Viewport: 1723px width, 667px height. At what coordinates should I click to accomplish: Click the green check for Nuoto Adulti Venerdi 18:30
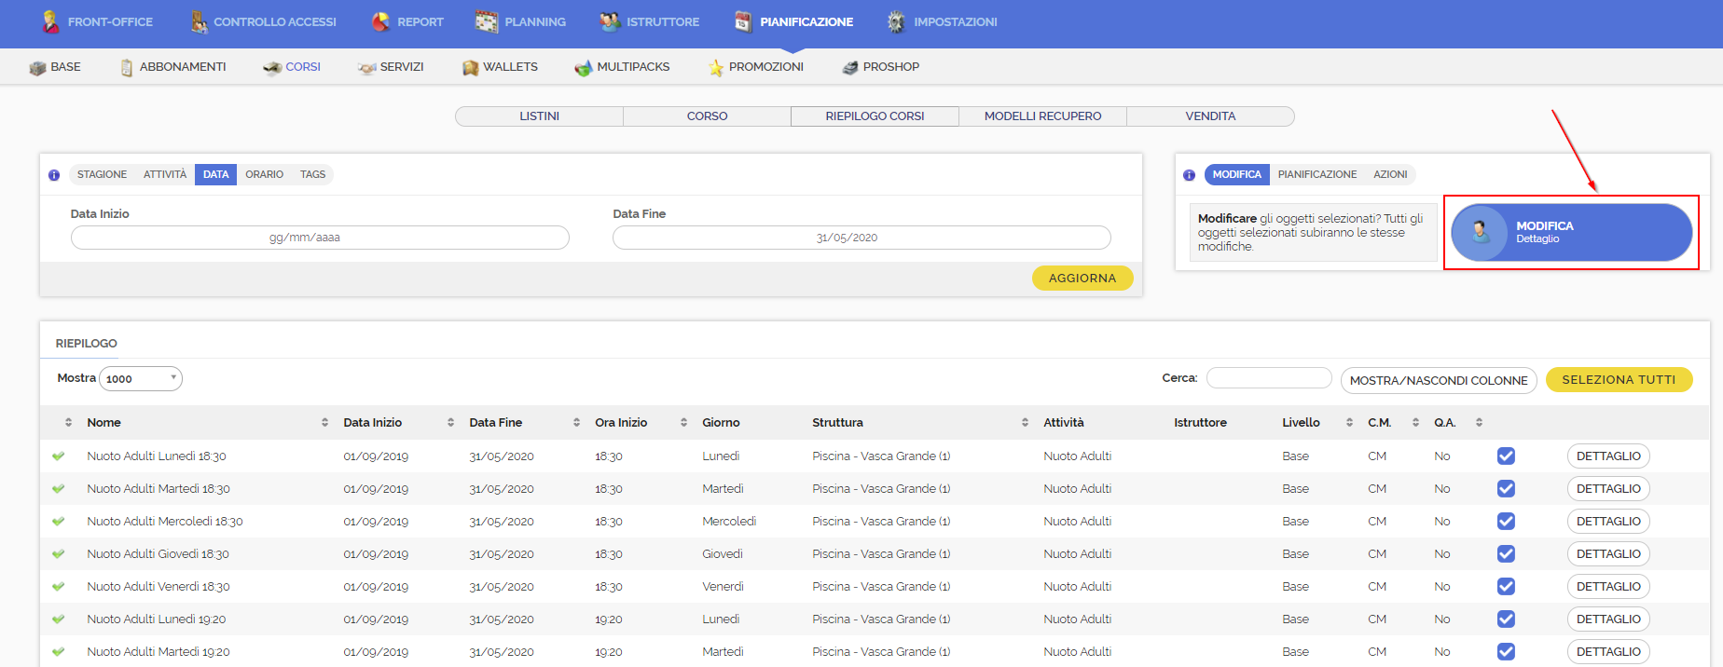pos(59,587)
